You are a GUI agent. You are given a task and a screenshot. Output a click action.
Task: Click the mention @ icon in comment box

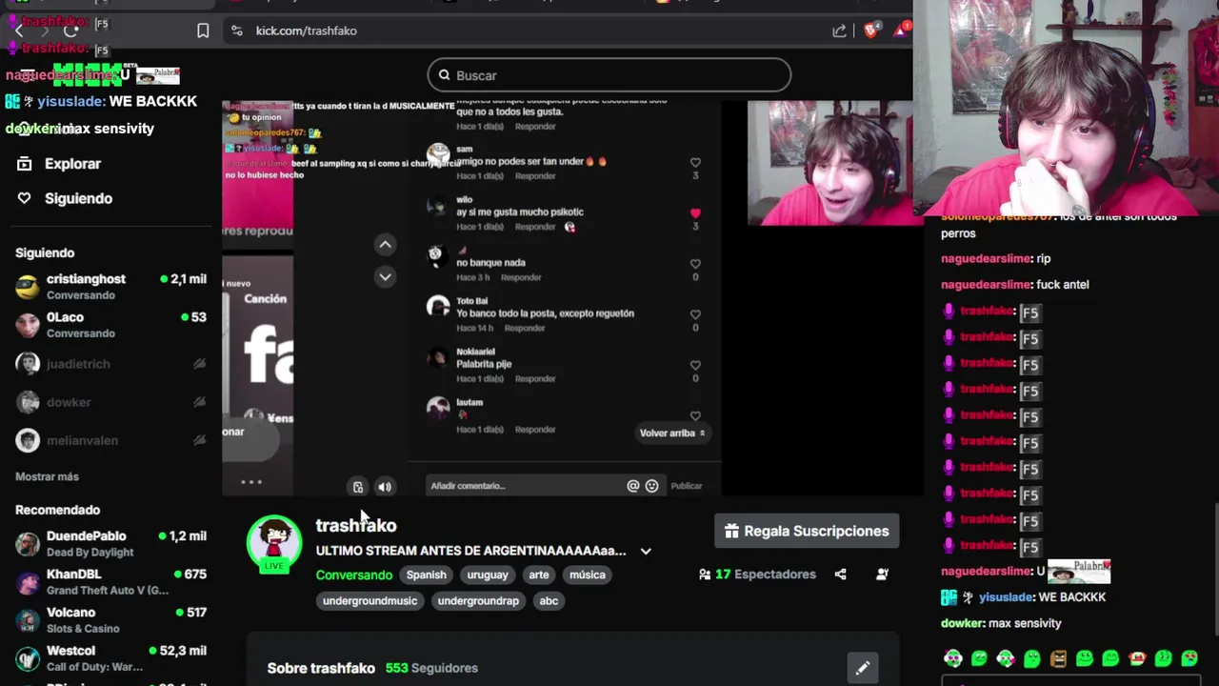632,486
